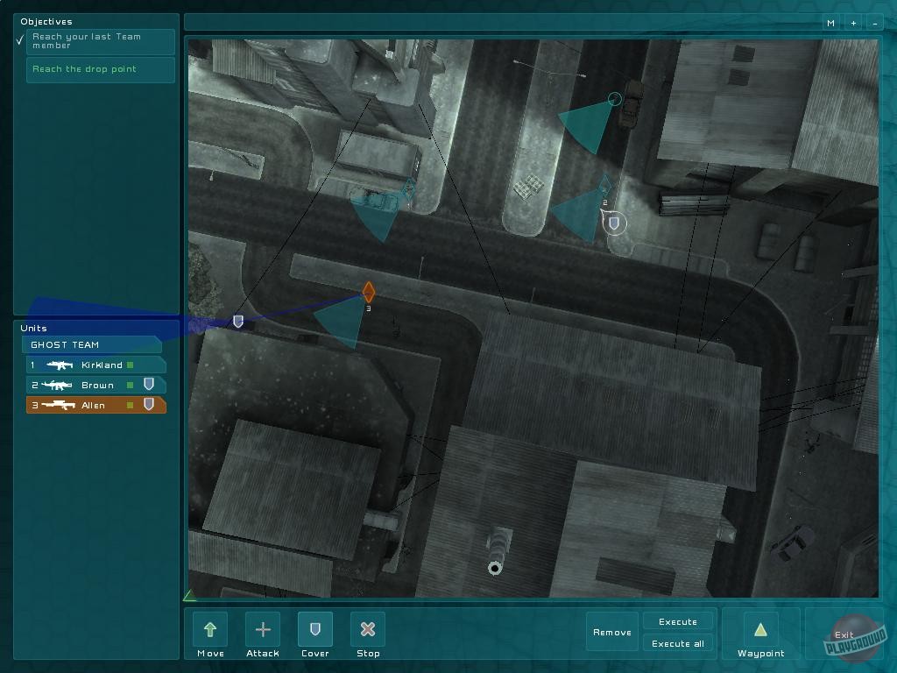The height and width of the screenshot is (673, 897).
Task: Exit the tactical map
Action: (844, 634)
